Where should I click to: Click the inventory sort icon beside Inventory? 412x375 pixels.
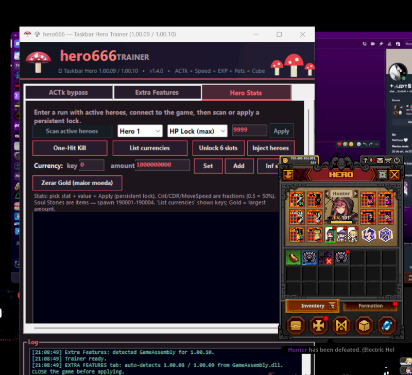pos(332,305)
